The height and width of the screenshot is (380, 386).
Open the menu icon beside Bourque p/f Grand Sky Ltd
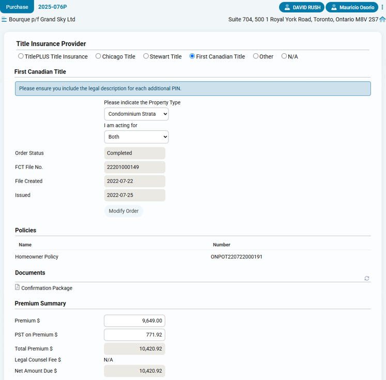pyautogui.click(x=4, y=20)
